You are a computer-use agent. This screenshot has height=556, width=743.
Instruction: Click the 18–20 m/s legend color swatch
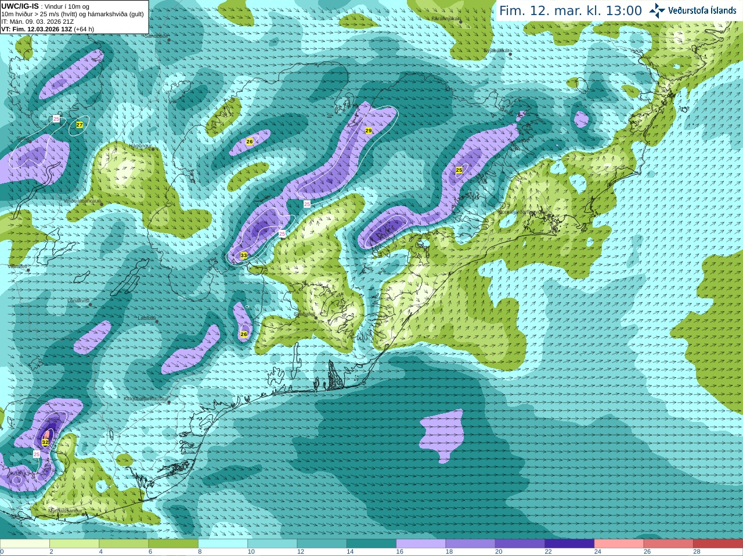471,543
